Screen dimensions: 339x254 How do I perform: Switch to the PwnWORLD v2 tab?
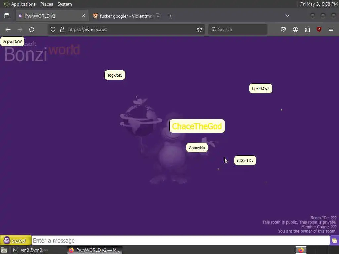(x=52, y=16)
